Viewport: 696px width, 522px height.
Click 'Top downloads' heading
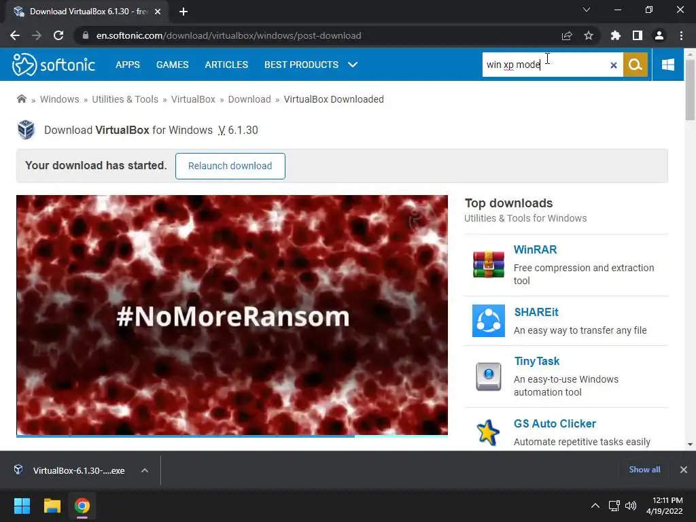508,203
